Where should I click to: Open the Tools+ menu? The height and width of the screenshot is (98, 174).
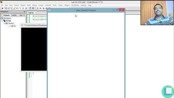[x=60, y=5]
